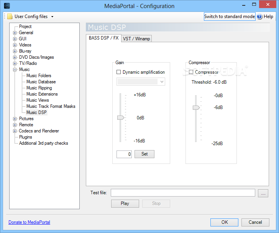Select Remote in the settings tree

tap(26, 125)
